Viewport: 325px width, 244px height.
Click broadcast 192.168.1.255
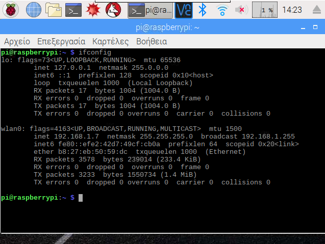pos(247,137)
